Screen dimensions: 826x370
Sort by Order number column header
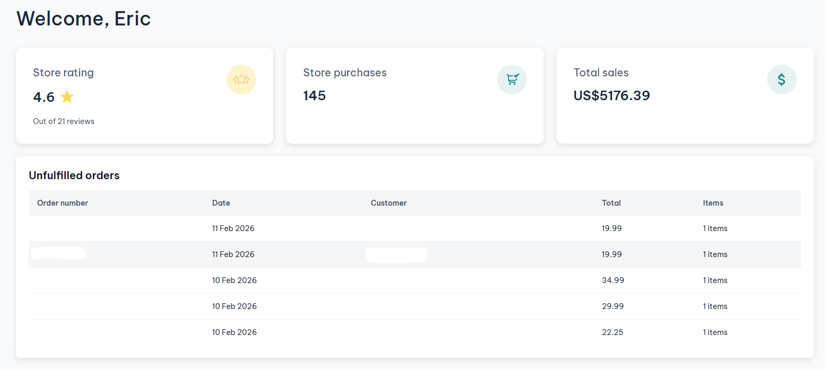click(63, 203)
